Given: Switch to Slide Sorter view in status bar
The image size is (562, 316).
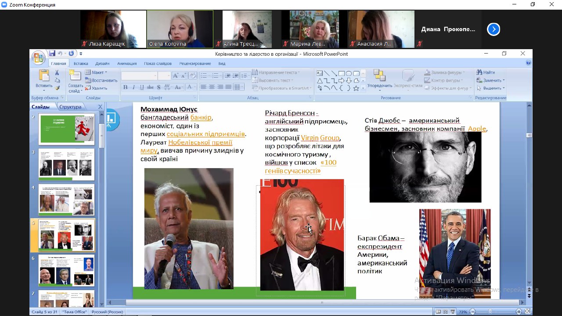Looking at the screenshot, I should (x=446, y=312).
